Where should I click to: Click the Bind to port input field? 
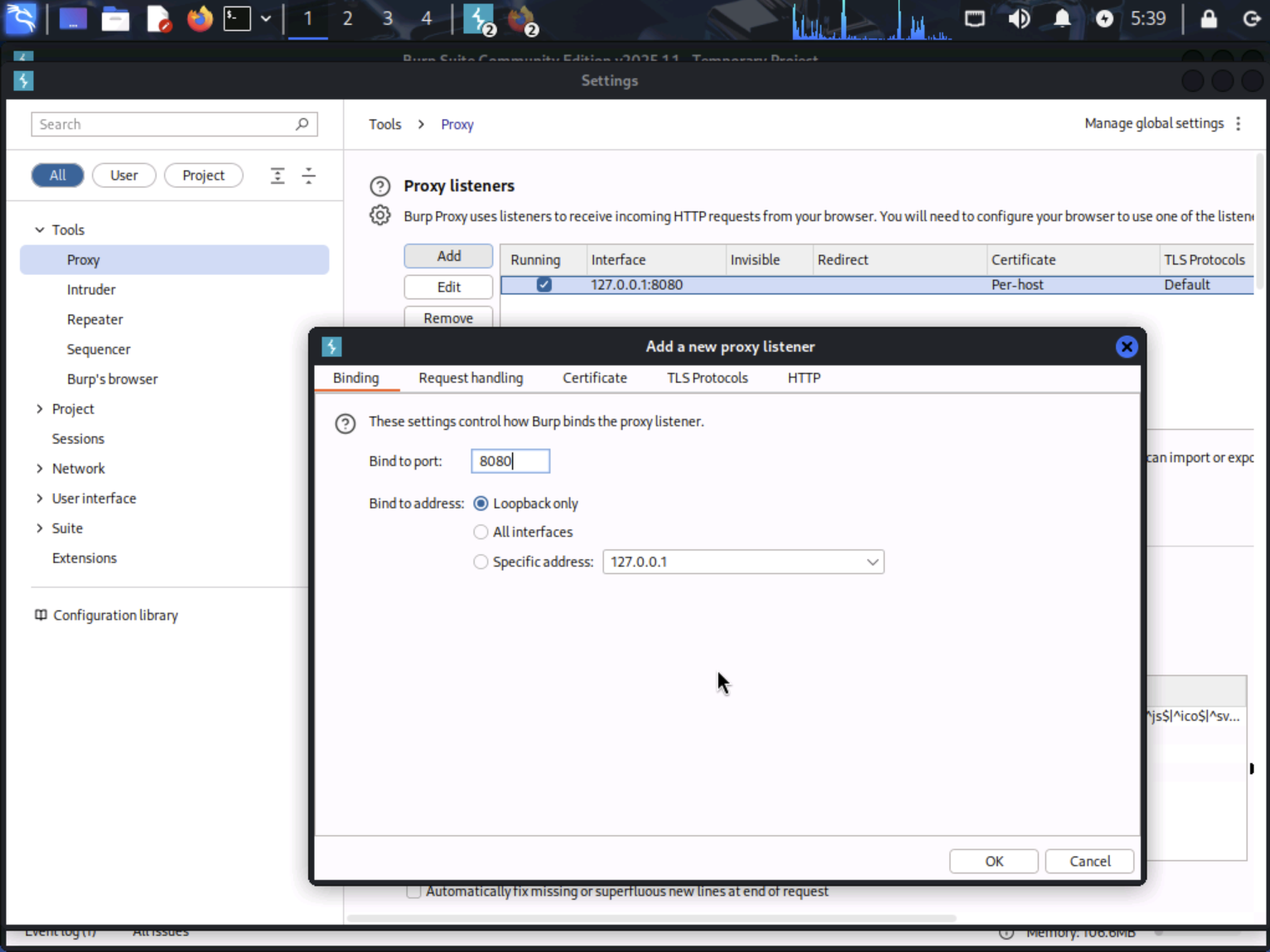pos(509,462)
